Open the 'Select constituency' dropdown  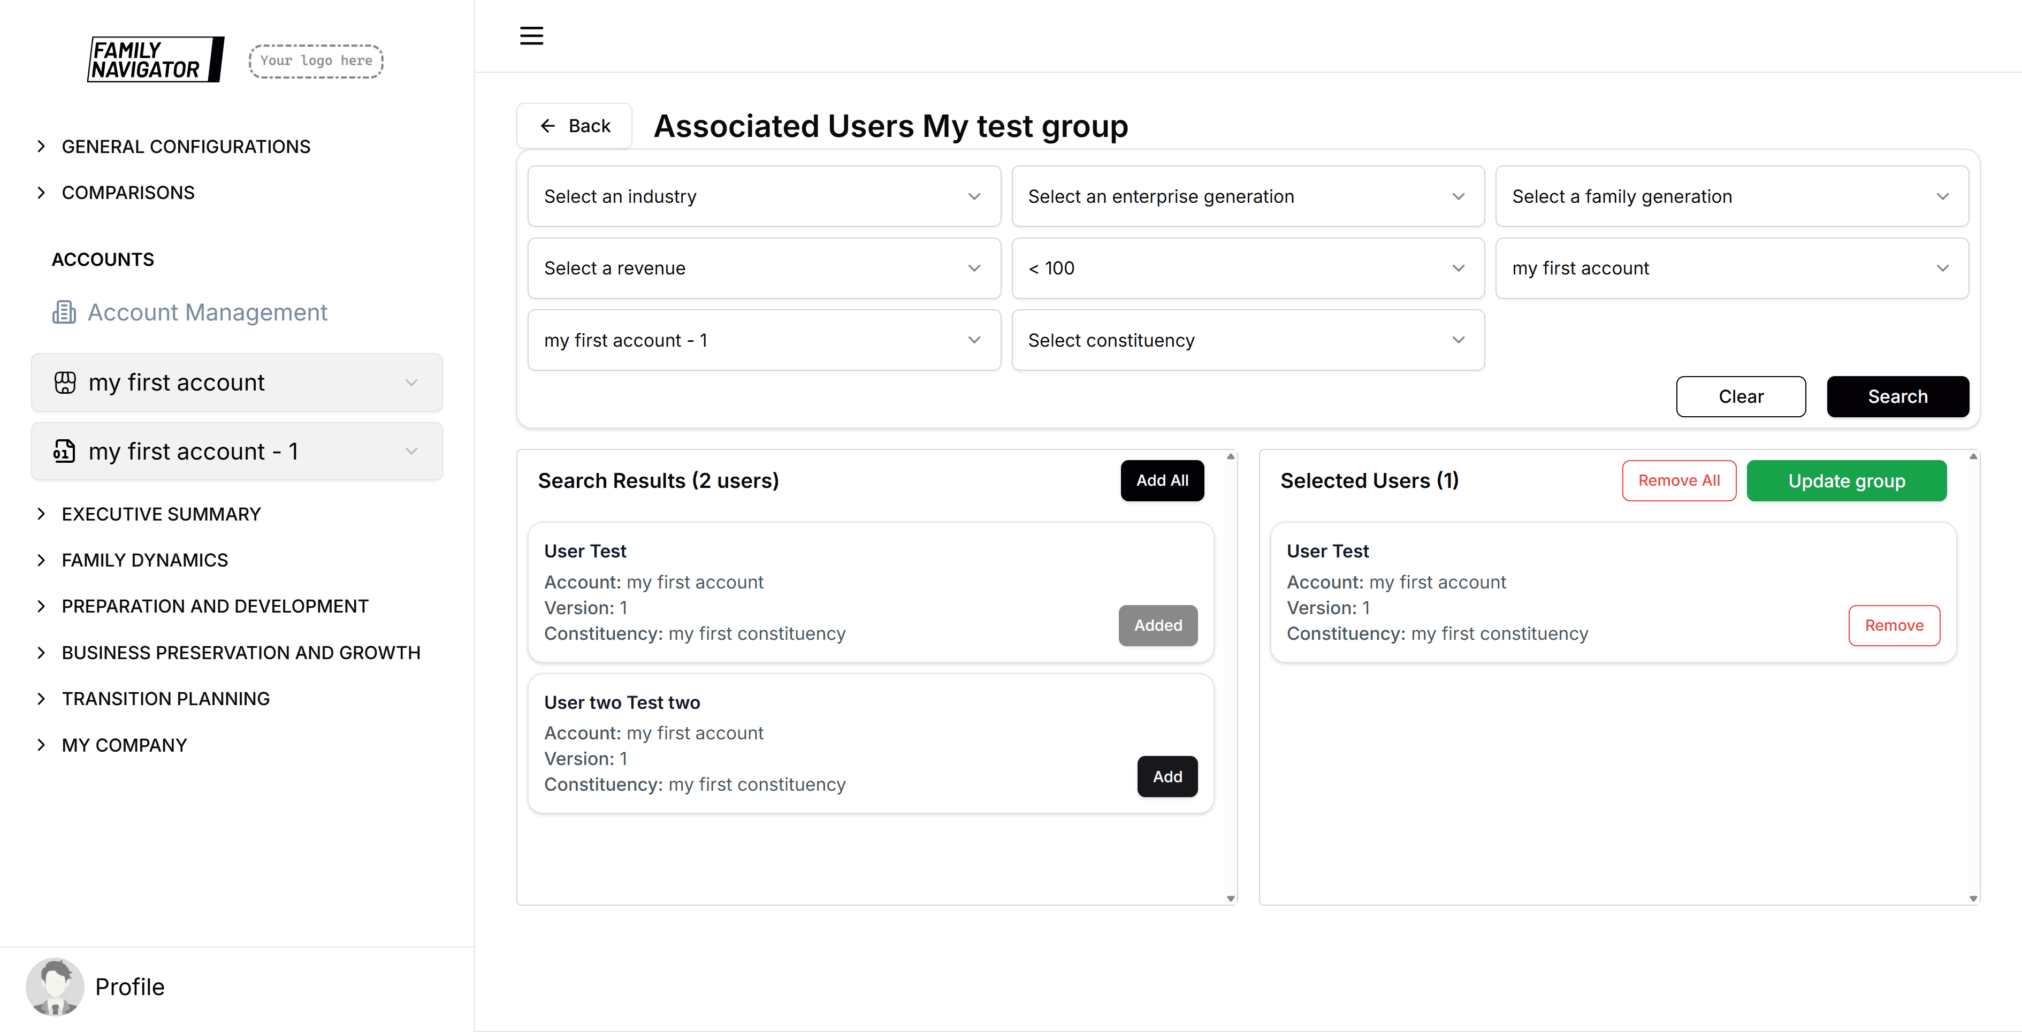coord(1247,340)
